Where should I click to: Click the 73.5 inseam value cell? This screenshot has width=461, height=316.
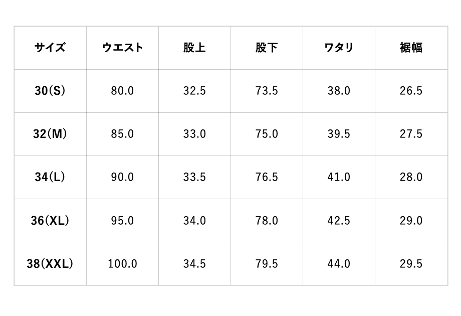pyautogui.click(x=267, y=91)
